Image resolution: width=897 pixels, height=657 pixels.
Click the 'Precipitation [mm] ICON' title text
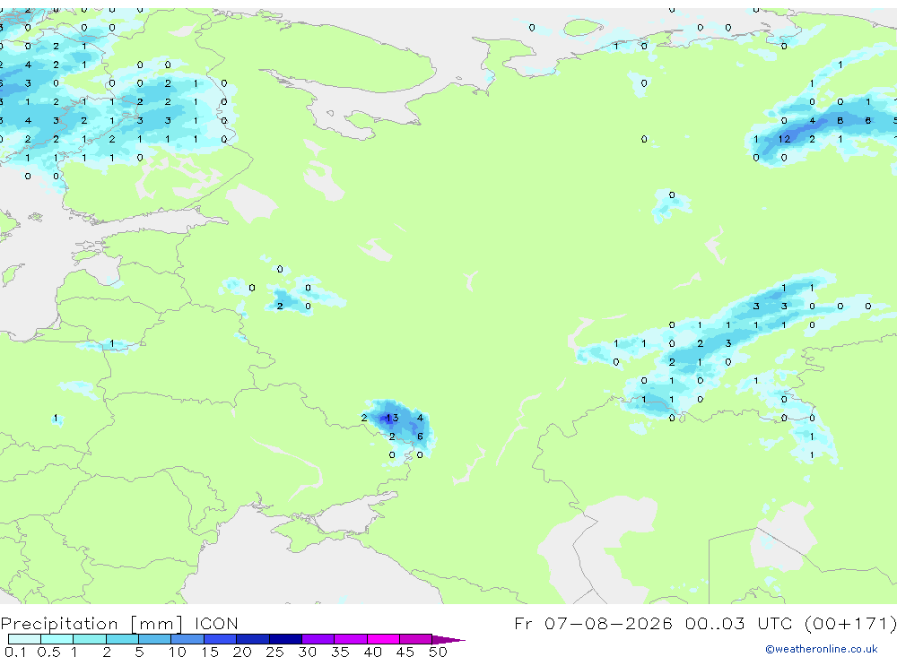click(x=119, y=623)
